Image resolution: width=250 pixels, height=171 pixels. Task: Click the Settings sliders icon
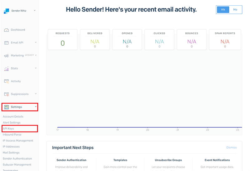(6, 107)
